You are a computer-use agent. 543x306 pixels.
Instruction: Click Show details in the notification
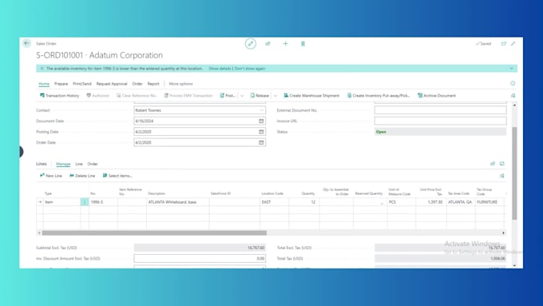point(220,69)
